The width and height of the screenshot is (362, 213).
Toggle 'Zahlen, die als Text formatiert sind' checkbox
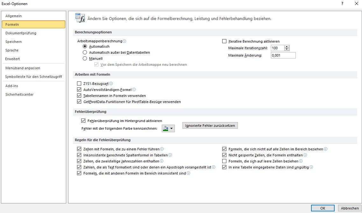tap(79, 167)
